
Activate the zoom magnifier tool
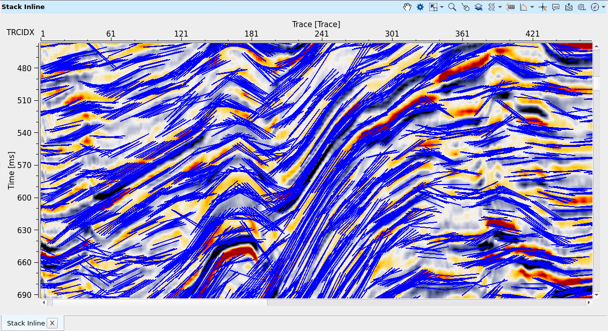pos(452,7)
